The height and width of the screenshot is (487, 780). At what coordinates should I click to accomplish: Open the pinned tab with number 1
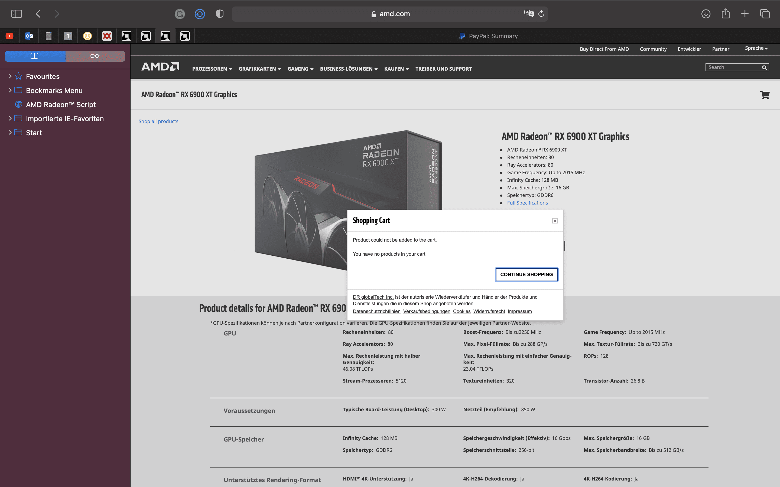coord(68,36)
